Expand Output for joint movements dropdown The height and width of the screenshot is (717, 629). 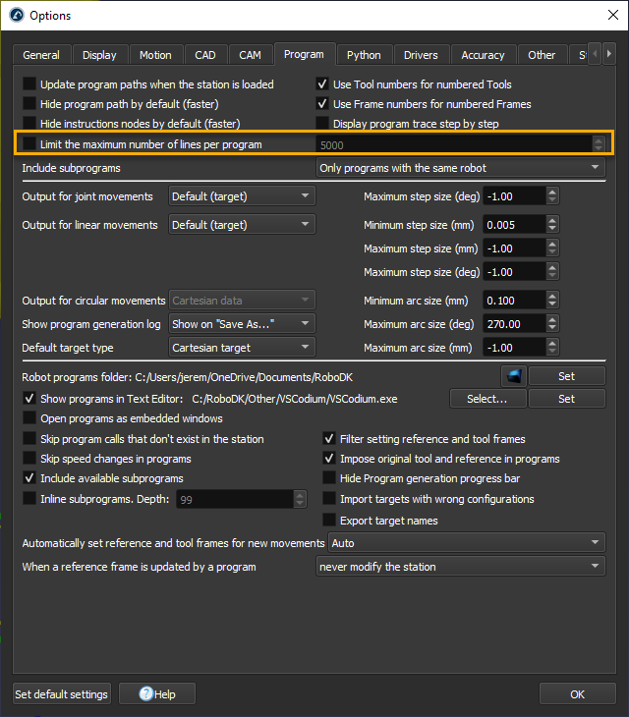242,196
